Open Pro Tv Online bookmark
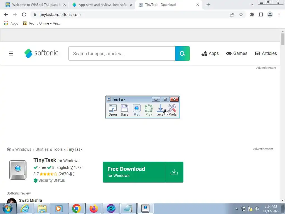285x214 pixels. 42,23
